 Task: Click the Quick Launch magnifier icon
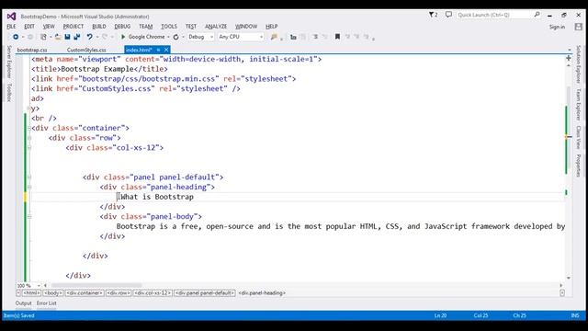(537, 15)
